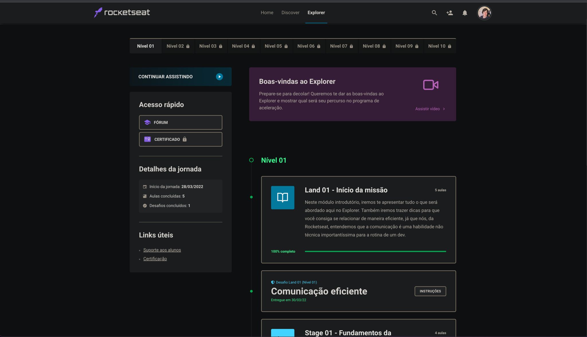Viewport: 587px width, 337px height.
Task: Click the 5 aulas label
Action: coord(441,190)
